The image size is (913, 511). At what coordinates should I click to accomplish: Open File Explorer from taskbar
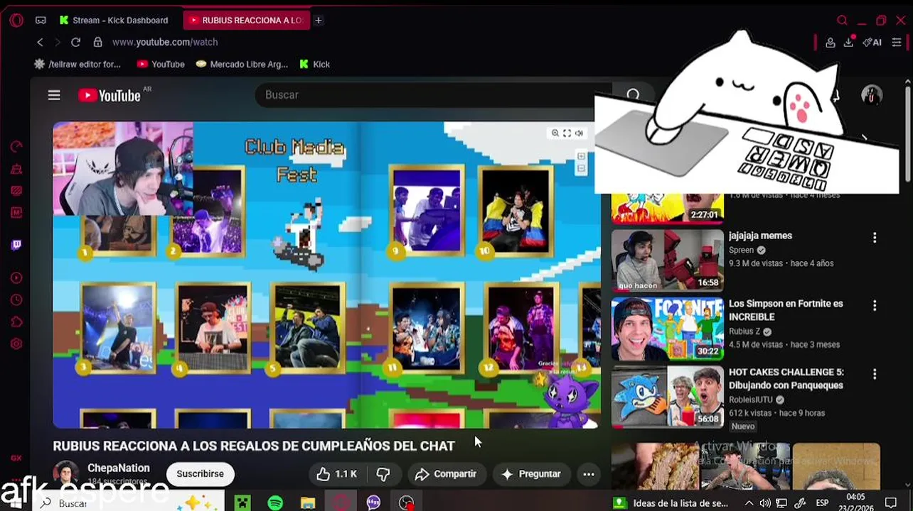[308, 503]
